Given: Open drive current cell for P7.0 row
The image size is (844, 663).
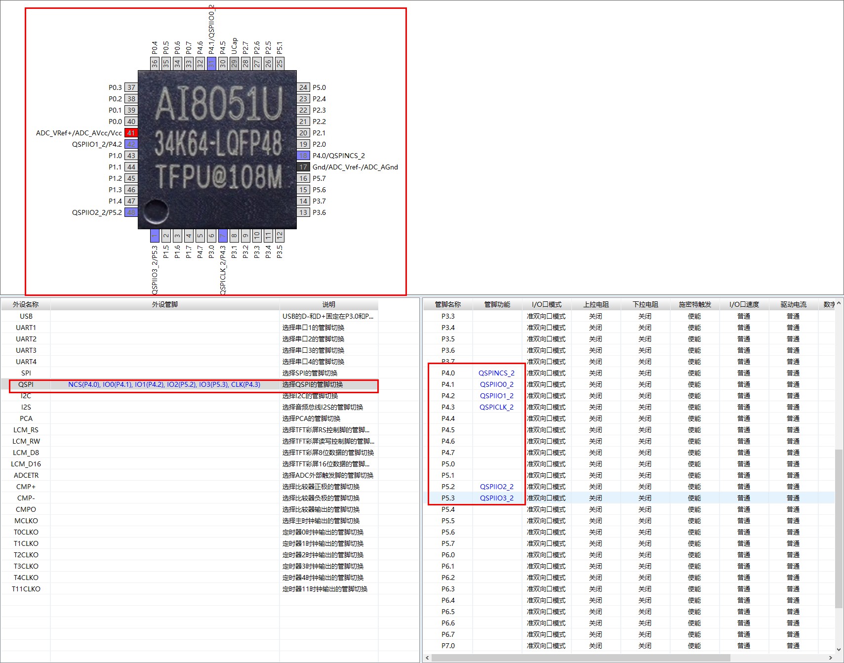Looking at the screenshot, I should point(794,646).
